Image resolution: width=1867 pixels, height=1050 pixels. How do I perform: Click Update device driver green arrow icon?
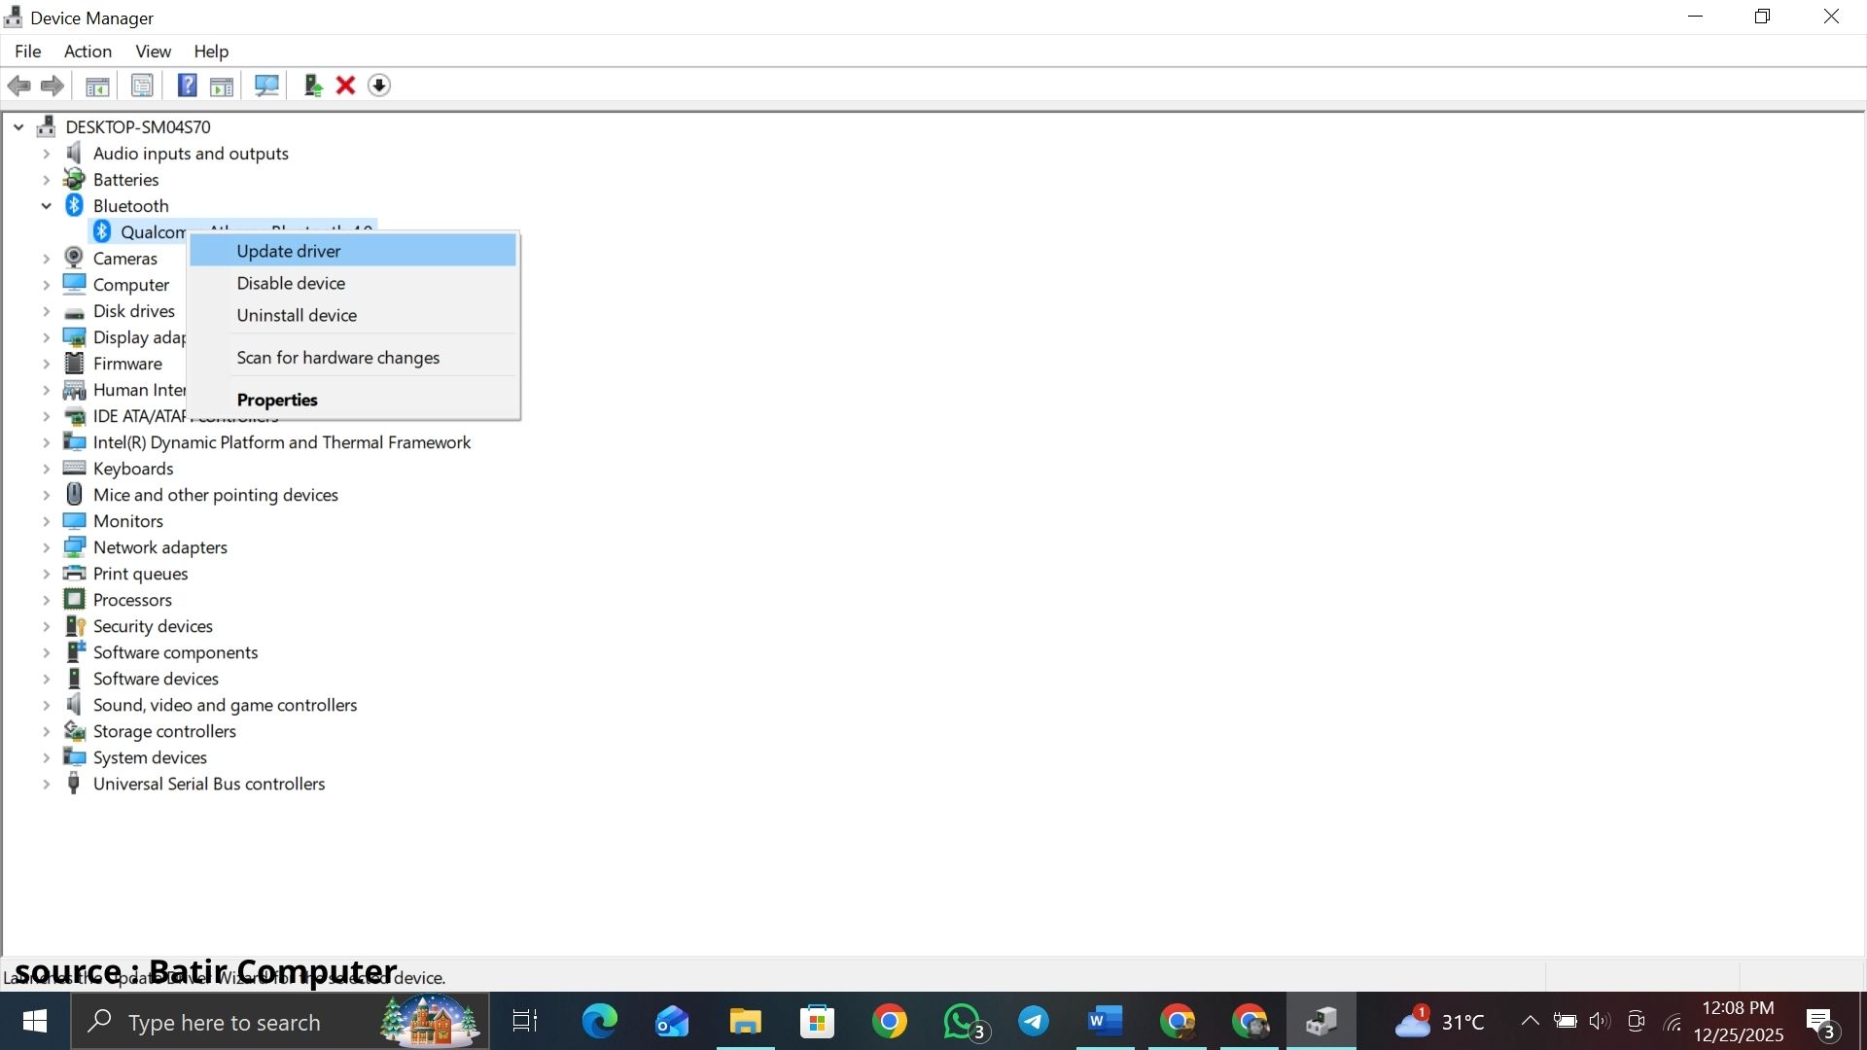pos(312,86)
